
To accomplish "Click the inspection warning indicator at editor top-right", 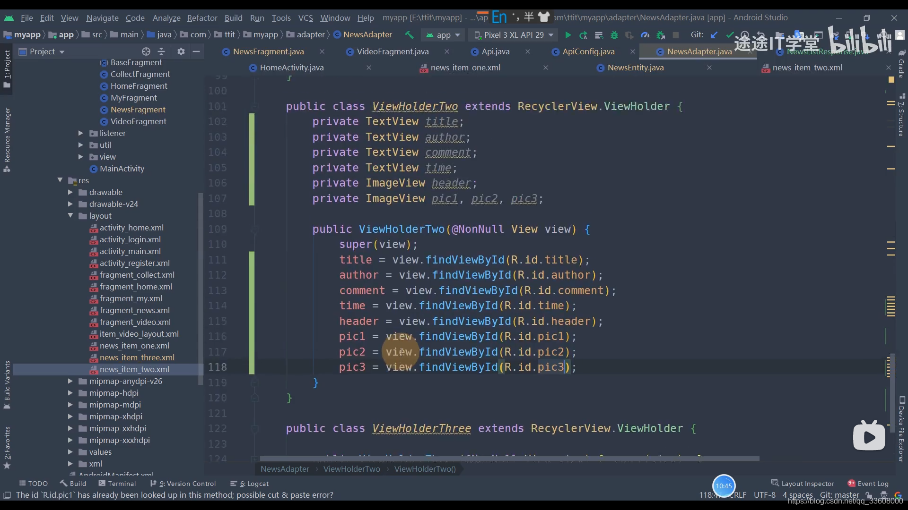I will (x=891, y=80).
